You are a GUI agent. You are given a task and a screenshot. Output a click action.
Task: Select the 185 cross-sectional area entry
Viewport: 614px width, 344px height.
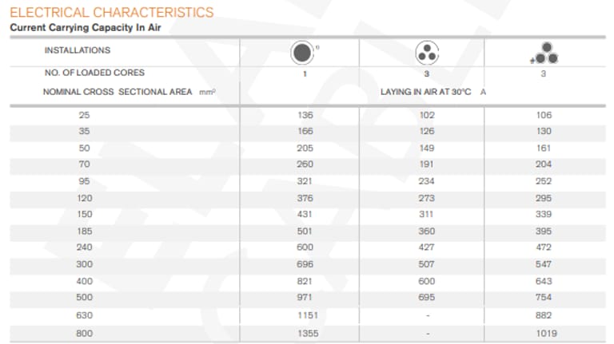point(84,232)
